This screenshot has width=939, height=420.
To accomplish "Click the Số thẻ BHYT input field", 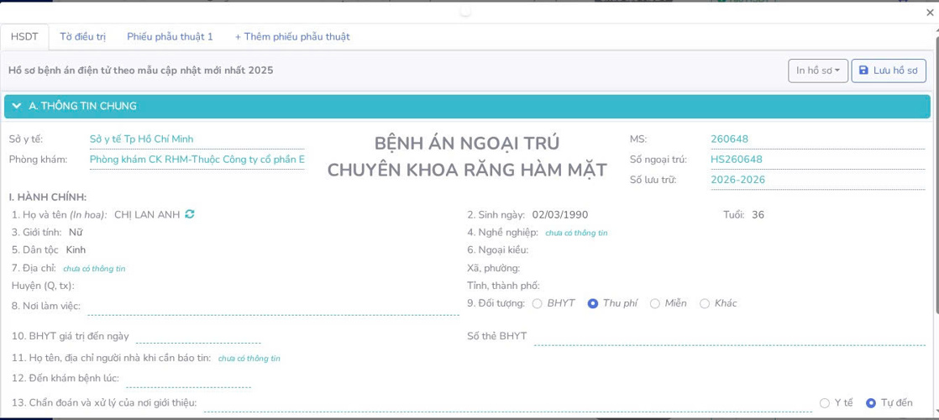I will coord(729,337).
